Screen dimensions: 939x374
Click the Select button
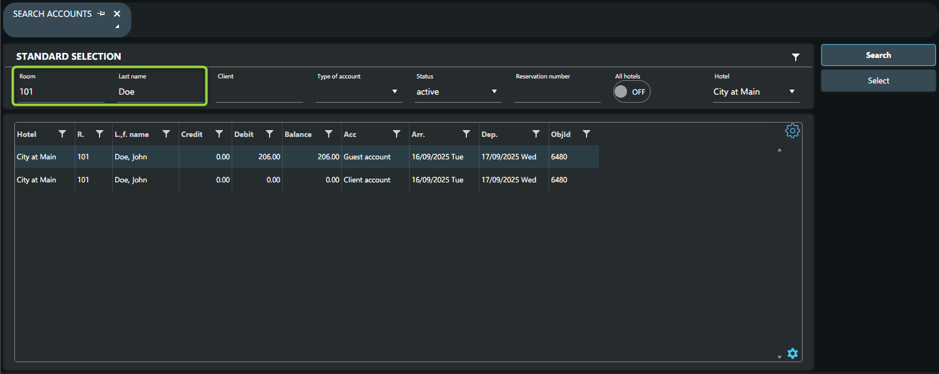(878, 81)
